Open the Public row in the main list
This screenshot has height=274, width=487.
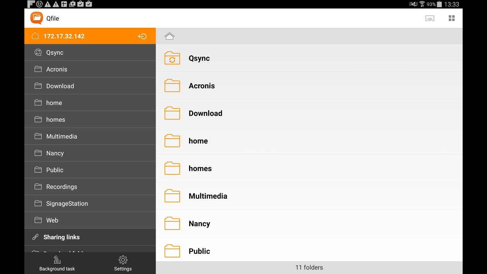click(x=309, y=249)
